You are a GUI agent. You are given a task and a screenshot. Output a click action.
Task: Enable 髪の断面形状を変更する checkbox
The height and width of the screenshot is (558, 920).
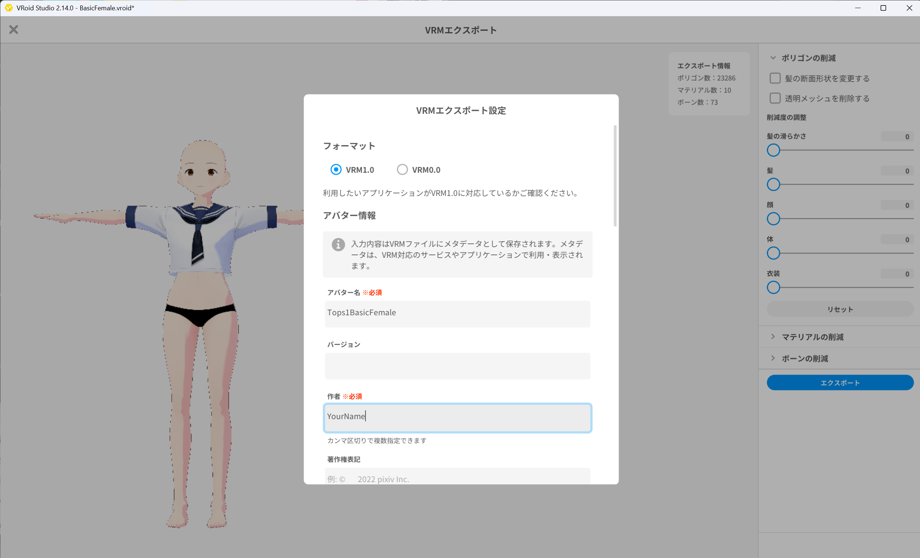click(x=775, y=78)
